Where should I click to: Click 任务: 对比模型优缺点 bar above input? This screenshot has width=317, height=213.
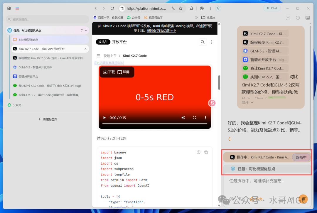(x=267, y=169)
